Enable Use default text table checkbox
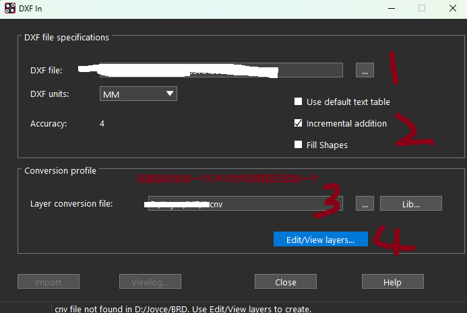Image resolution: width=467 pixels, height=313 pixels. pyautogui.click(x=298, y=102)
